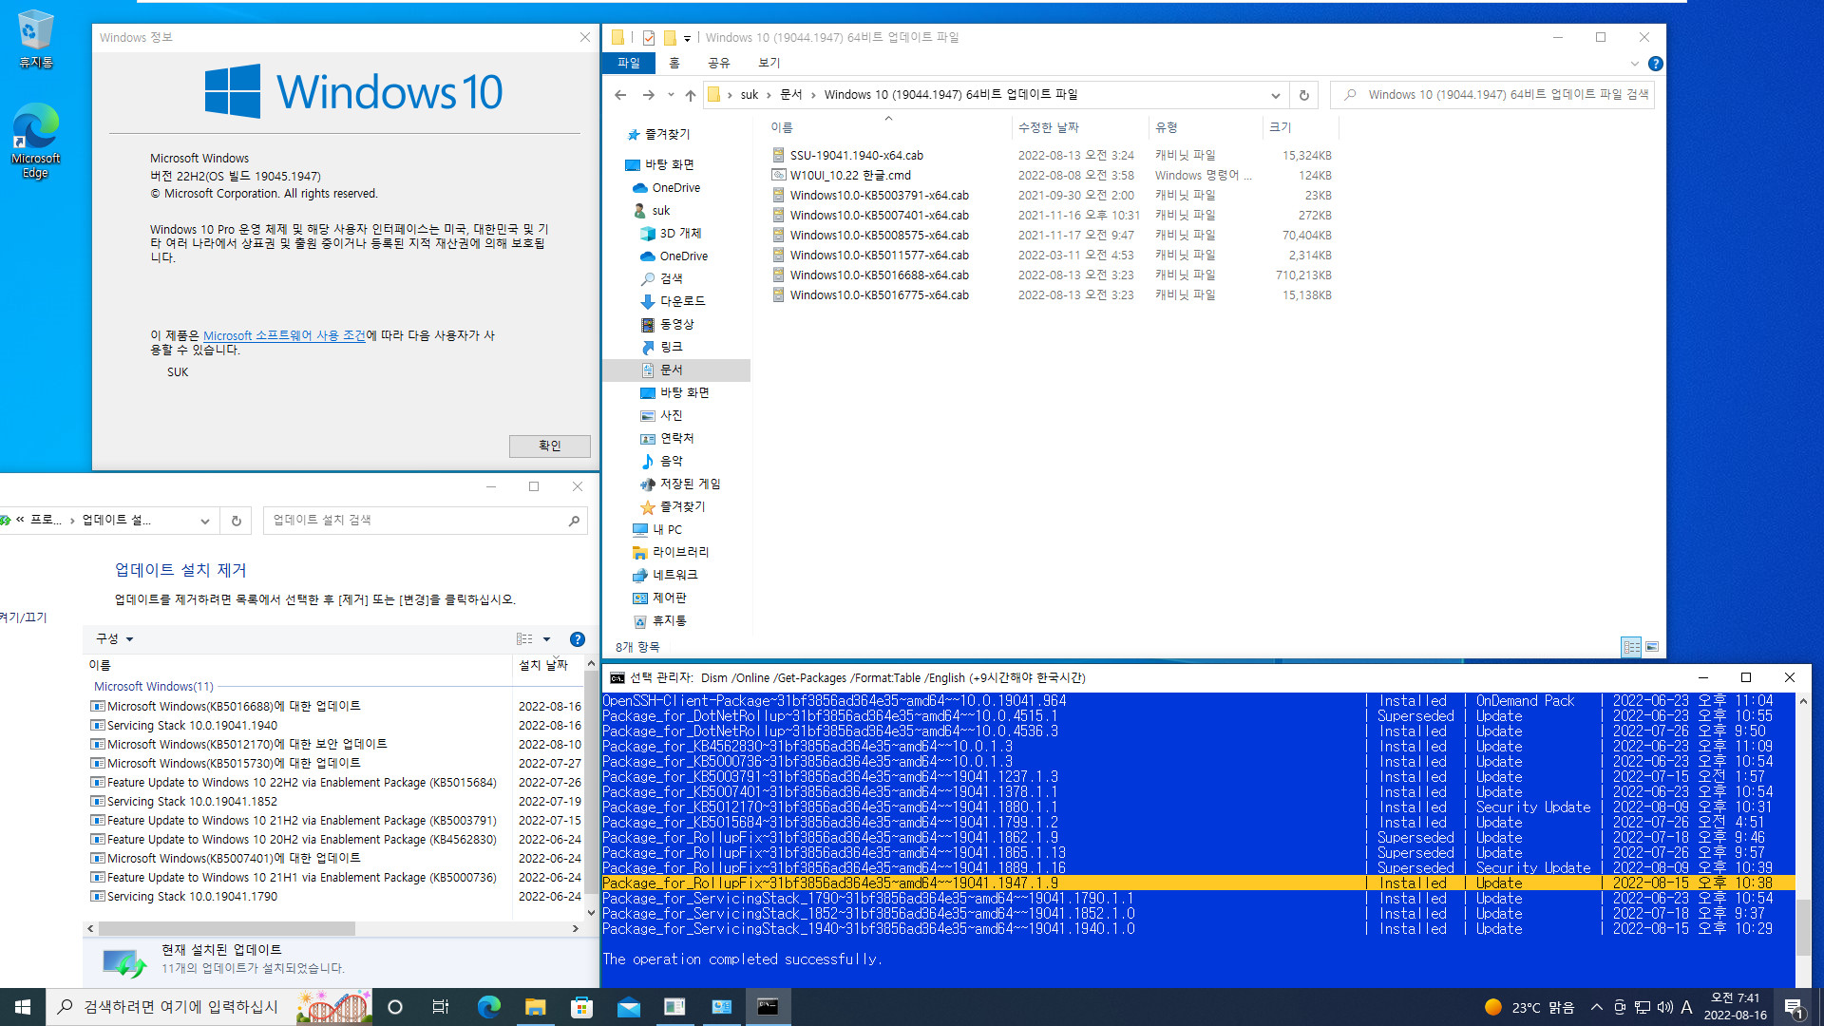
Task: Open File Explorer help icon
Action: [x=1656, y=64]
